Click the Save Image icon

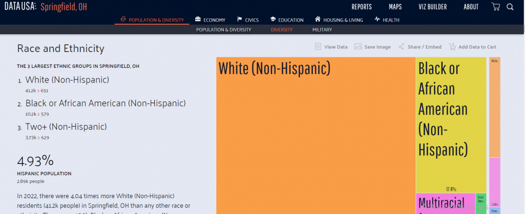tap(358, 47)
